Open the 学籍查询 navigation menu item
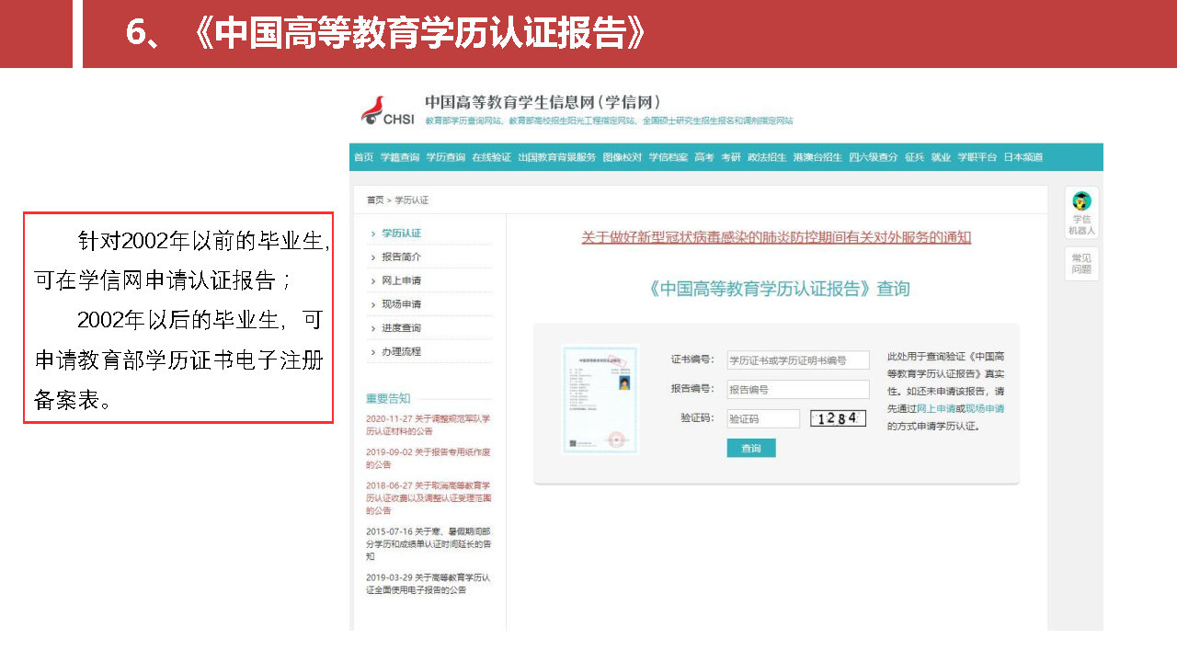 click(400, 157)
